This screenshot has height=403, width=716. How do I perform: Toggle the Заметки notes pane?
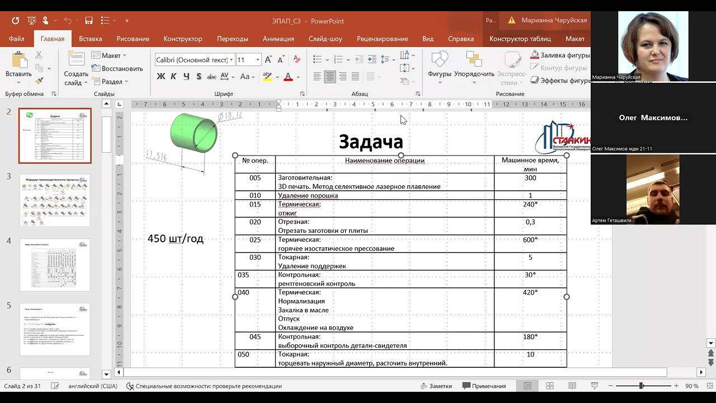point(436,386)
